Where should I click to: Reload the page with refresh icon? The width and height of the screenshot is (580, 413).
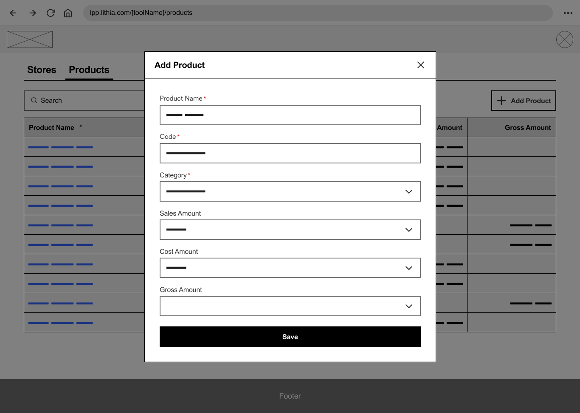[51, 13]
